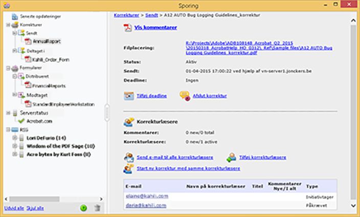Click the RSS feed icon
360x217 pixels.
[15, 130]
